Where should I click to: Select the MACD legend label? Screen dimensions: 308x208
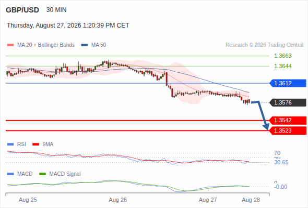tap(25, 174)
